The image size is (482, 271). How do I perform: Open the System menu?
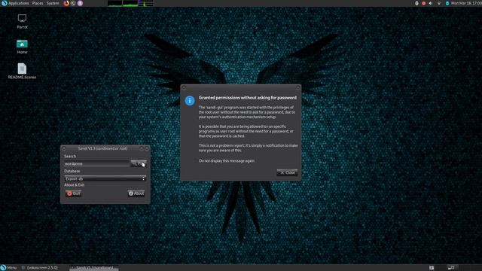[53, 3]
